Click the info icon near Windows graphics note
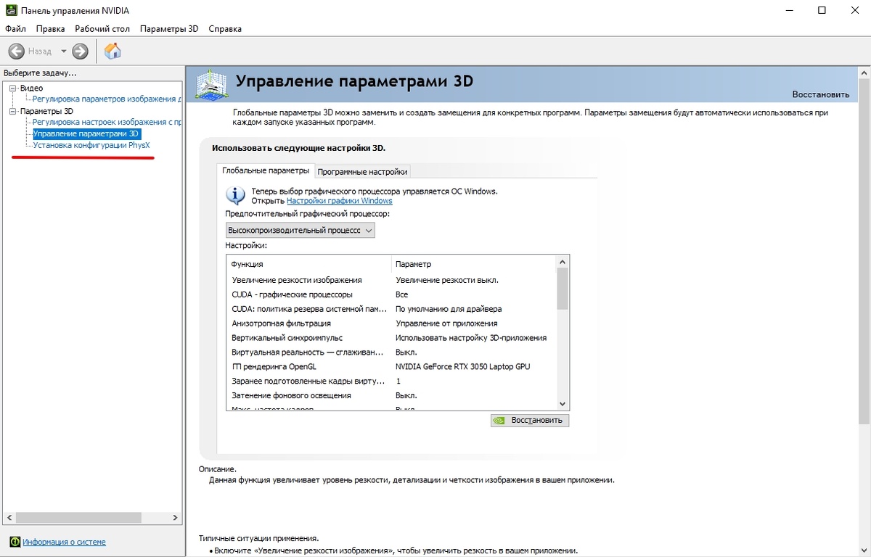Image resolution: width=871 pixels, height=557 pixels. pos(235,195)
